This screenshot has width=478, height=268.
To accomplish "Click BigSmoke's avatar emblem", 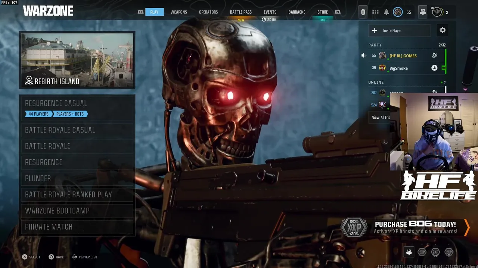I will (x=382, y=68).
